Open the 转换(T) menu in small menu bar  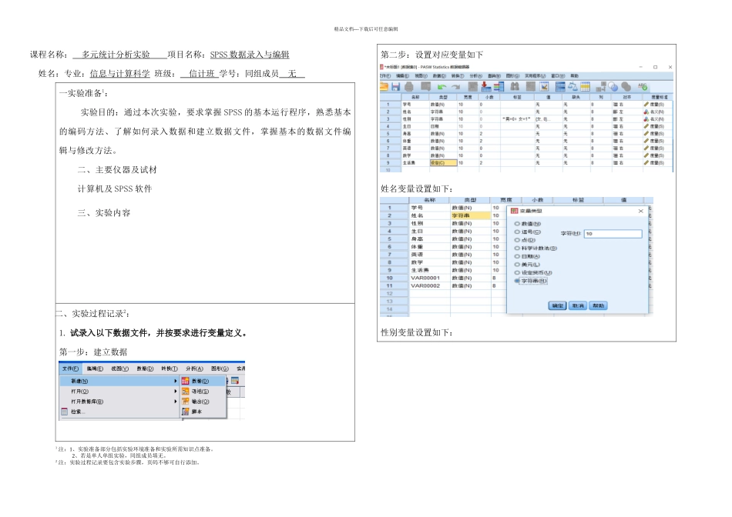click(x=170, y=369)
